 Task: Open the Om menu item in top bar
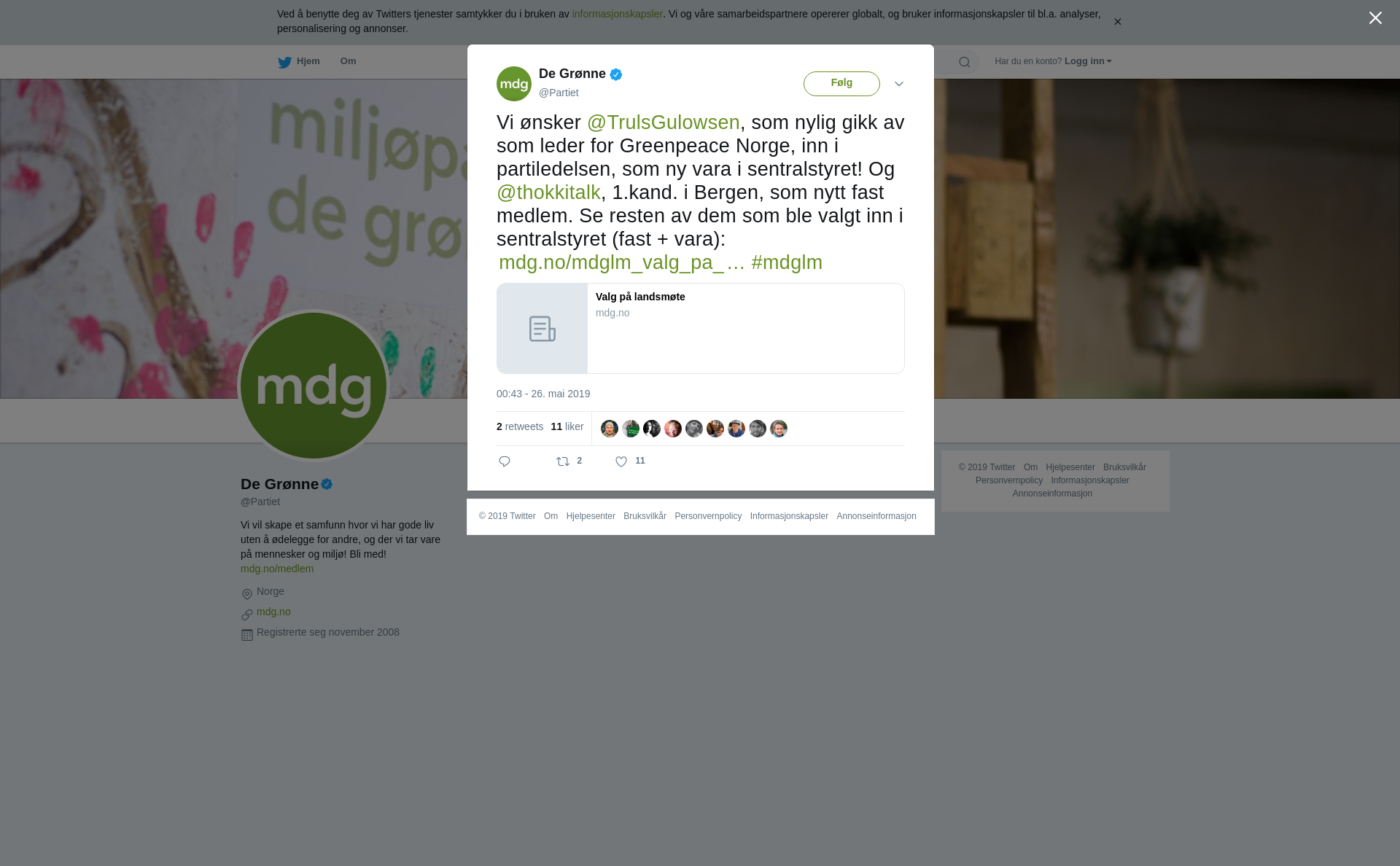coord(348,61)
